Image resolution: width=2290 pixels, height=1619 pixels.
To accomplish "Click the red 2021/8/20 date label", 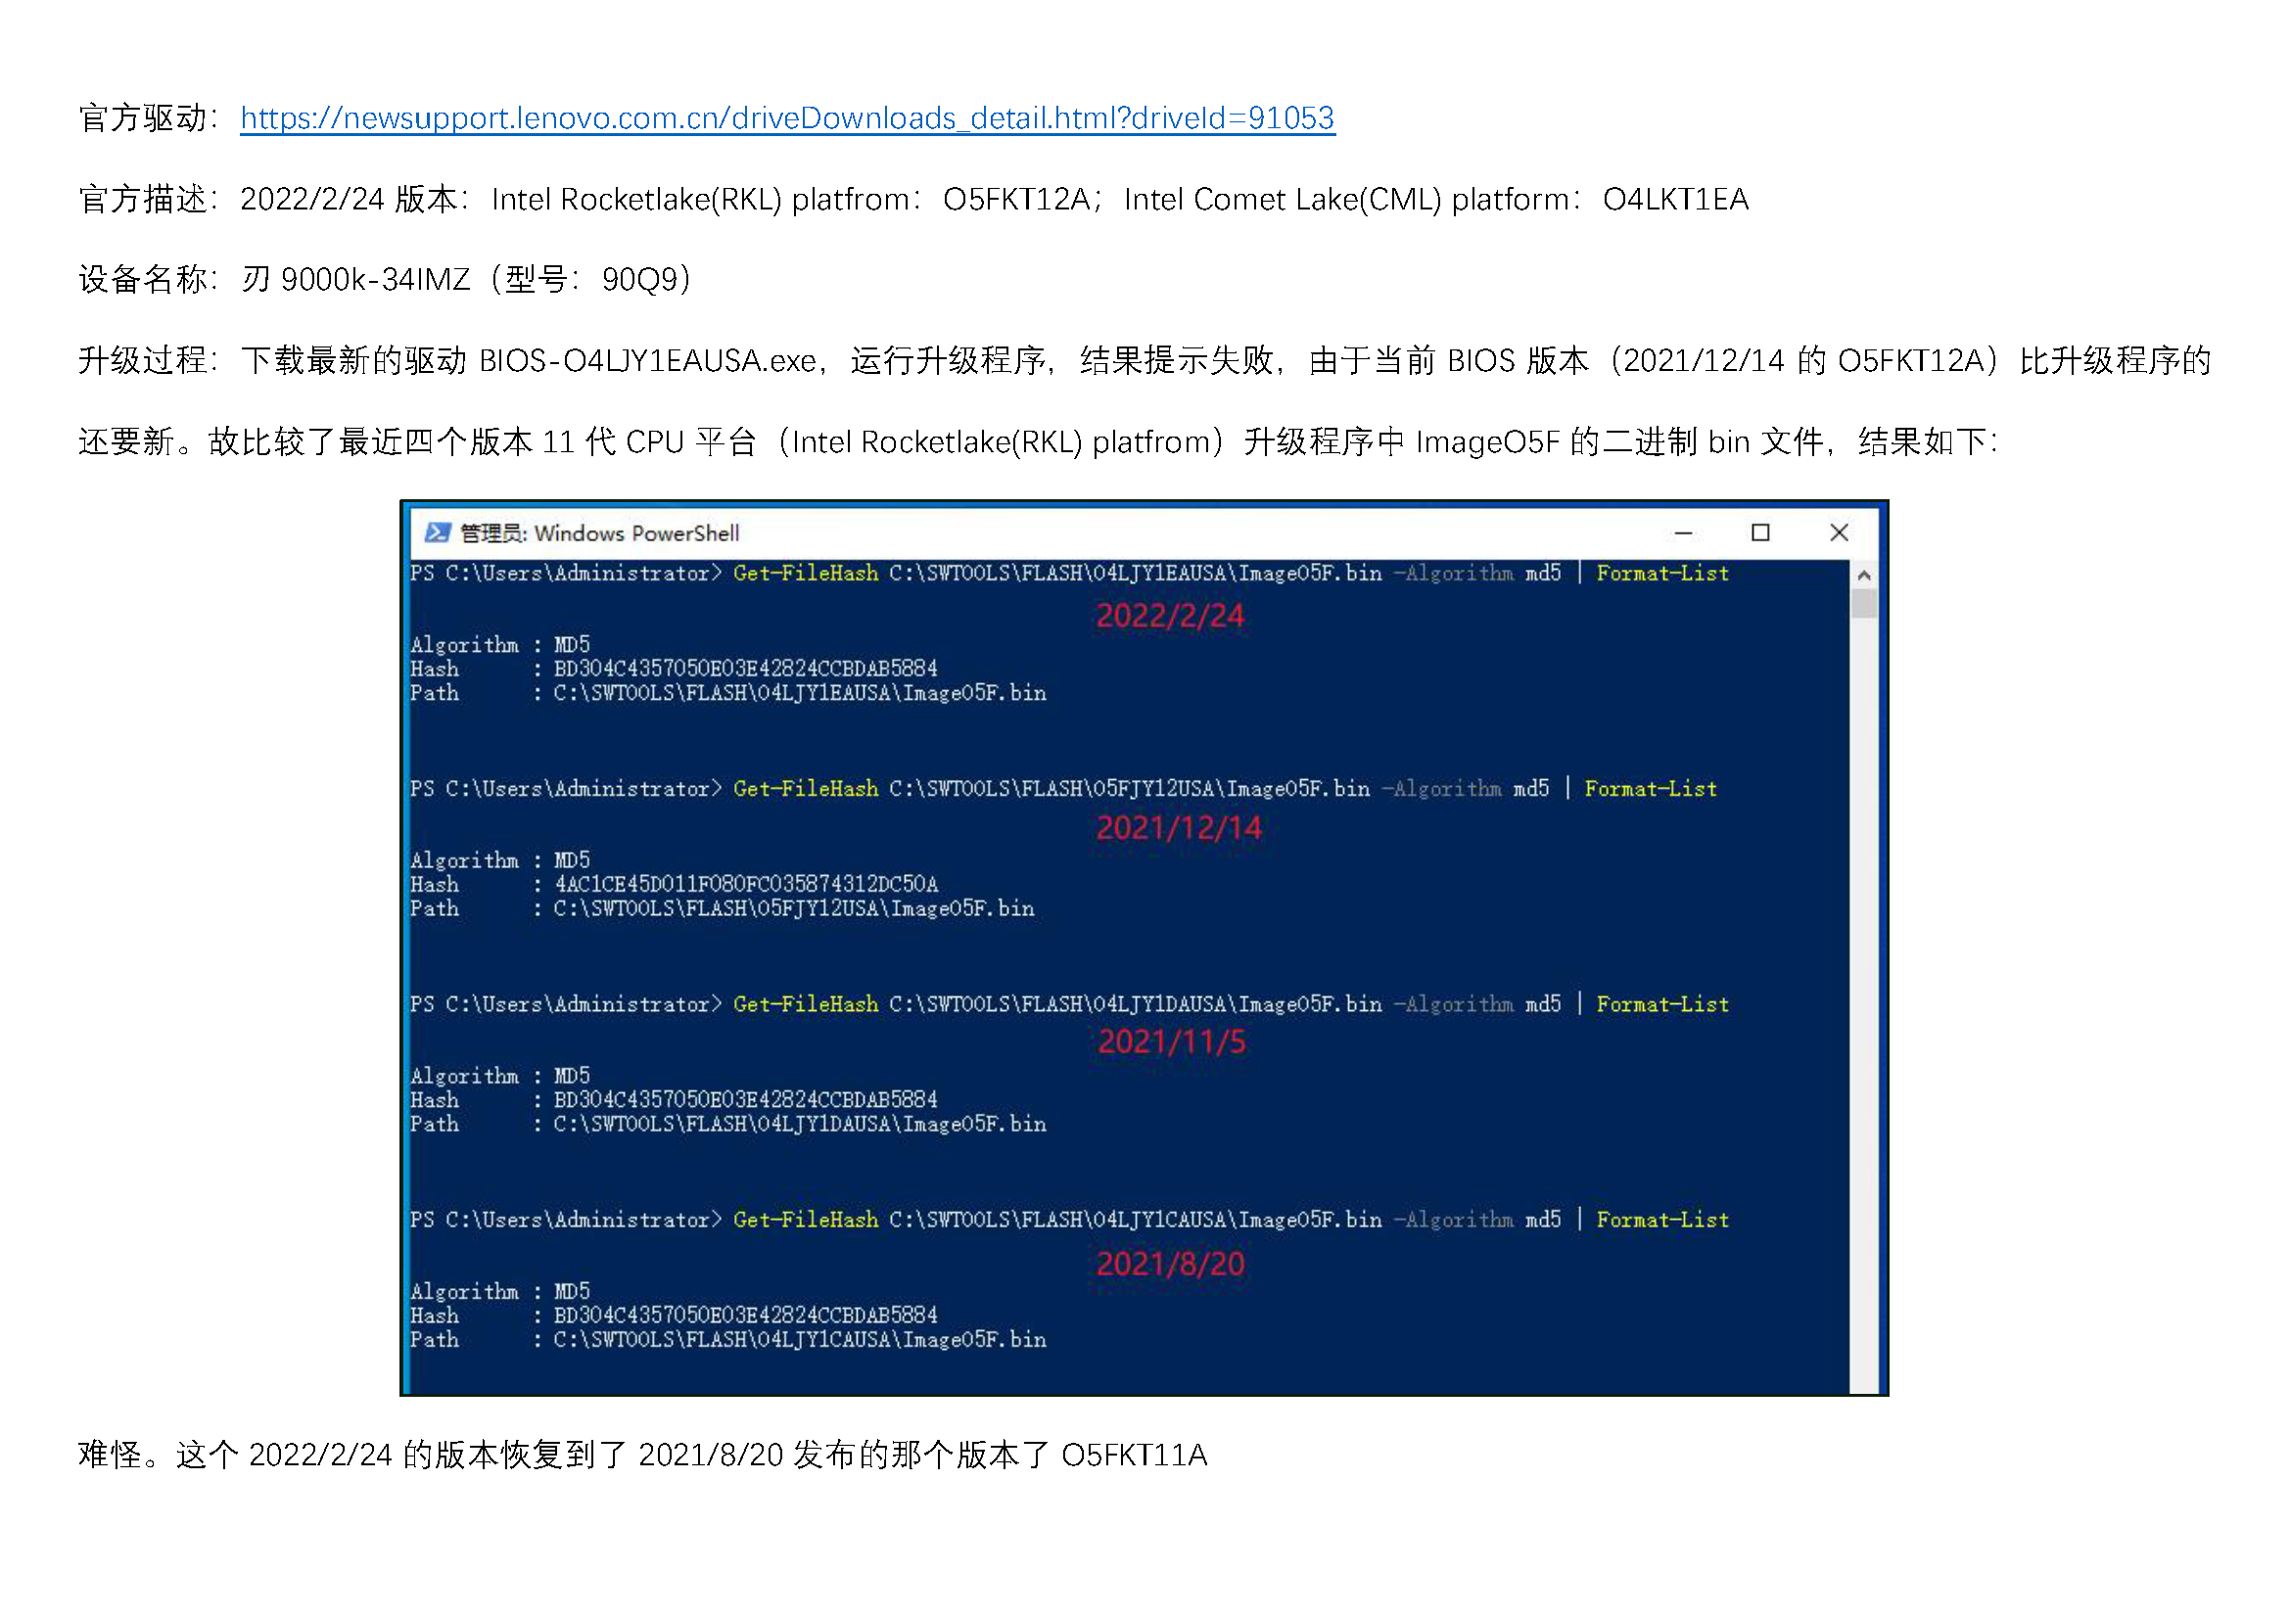I will (1170, 1264).
